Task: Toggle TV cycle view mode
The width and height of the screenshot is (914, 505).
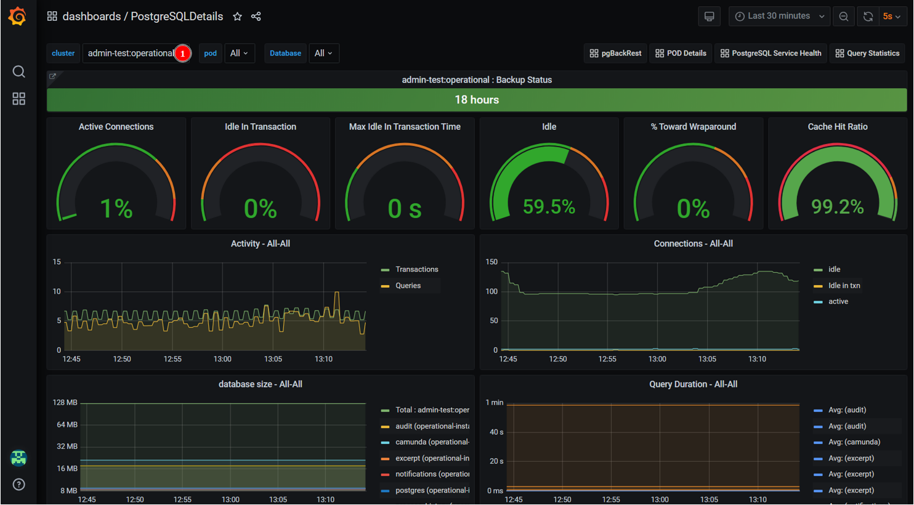Action: [x=710, y=17]
